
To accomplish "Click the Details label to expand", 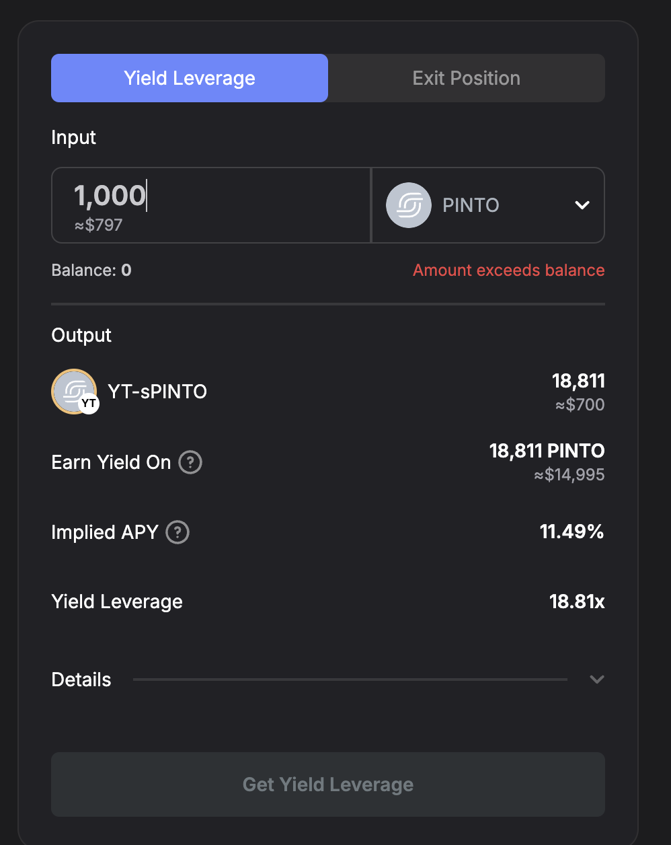I will [81, 679].
